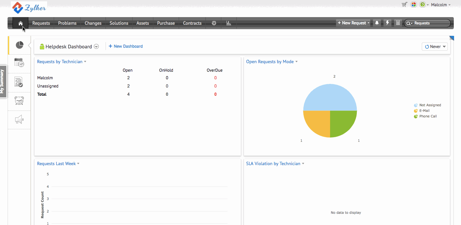Open the Admin gear settings icon
The height and width of the screenshot is (225, 461).
[214, 23]
